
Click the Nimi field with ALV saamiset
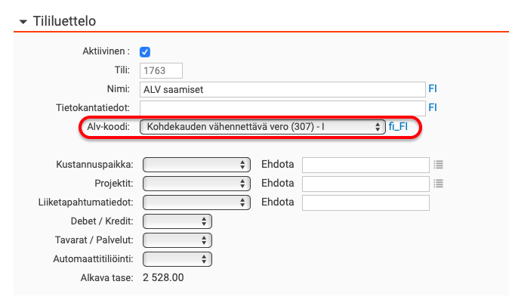click(x=283, y=89)
